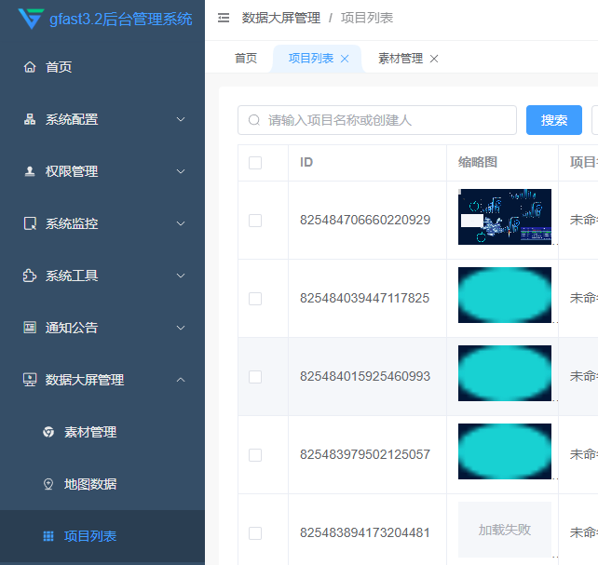The image size is (598, 565).
Task: Toggle the sidebar collapse hamburger icon
Action: (224, 18)
